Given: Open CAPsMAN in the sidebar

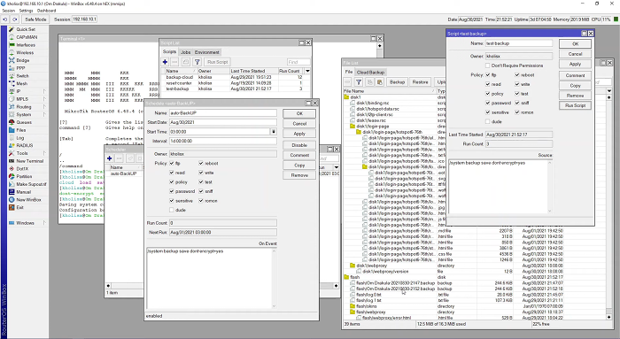Looking at the screenshot, I should point(27,37).
